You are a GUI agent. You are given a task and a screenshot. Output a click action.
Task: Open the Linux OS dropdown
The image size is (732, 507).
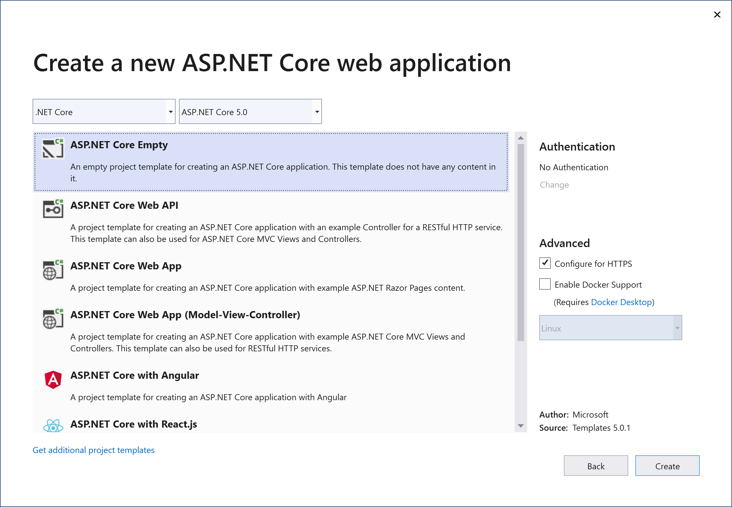pyautogui.click(x=610, y=328)
